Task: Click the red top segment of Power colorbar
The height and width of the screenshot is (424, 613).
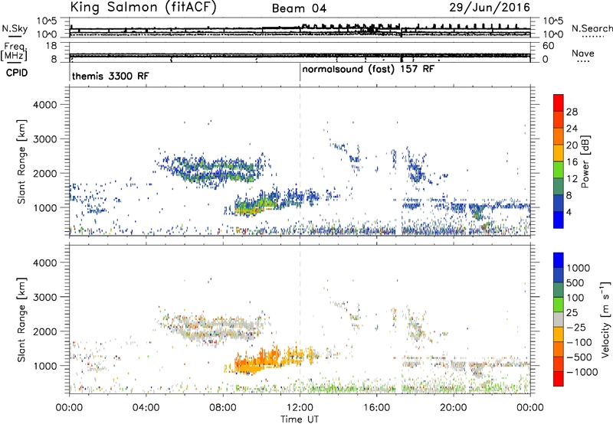Action: [559, 103]
